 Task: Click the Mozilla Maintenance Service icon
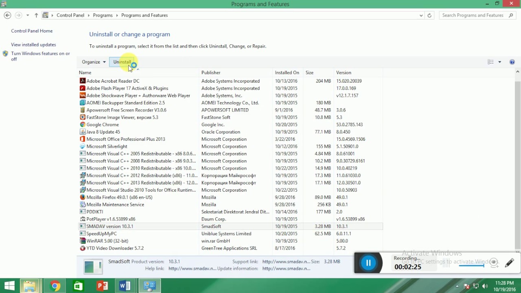coord(83,205)
